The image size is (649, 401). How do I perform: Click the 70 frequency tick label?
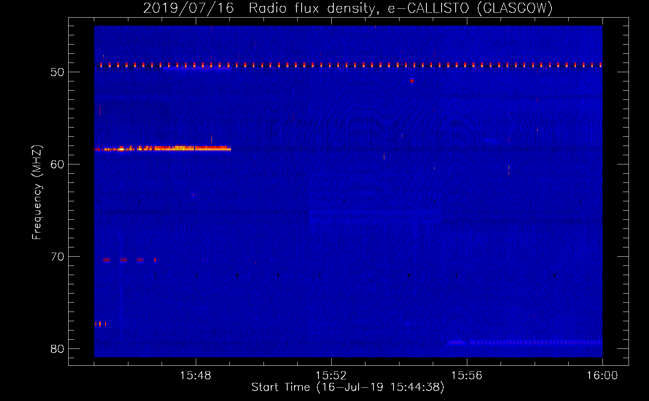point(57,257)
